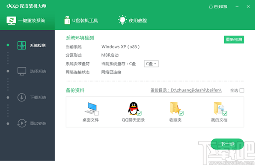Click the 选择系统 monitor step icon
The width and height of the screenshot is (256, 165).
point(22,71)
